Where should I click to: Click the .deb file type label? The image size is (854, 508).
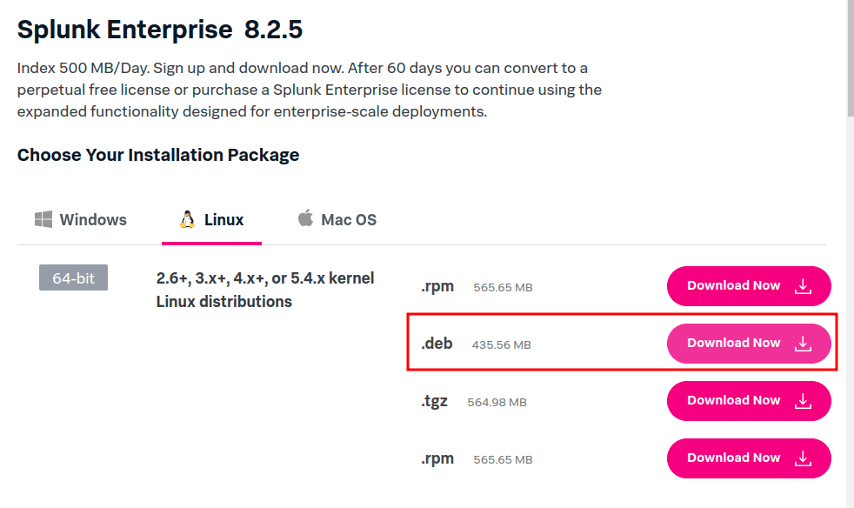437,344
